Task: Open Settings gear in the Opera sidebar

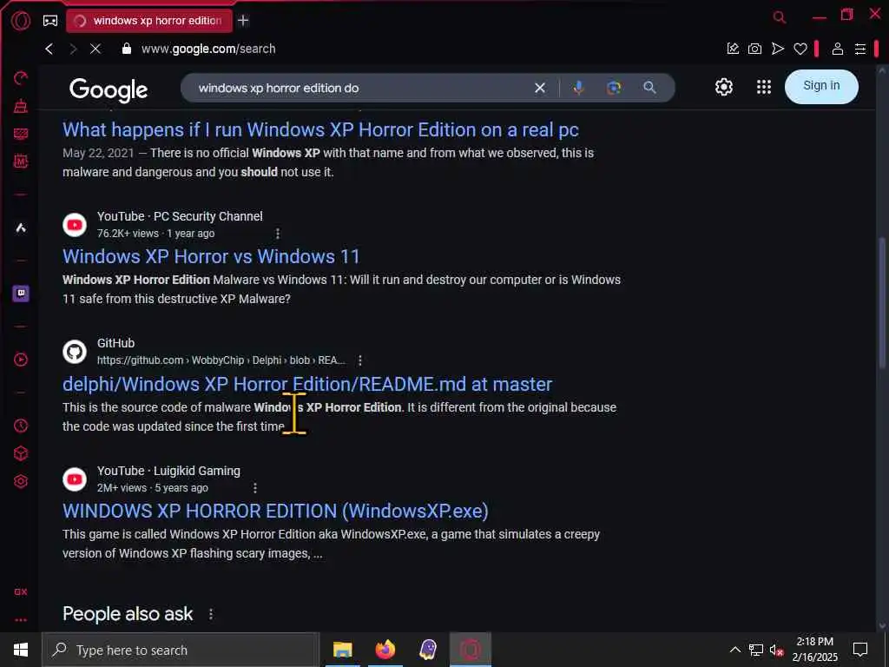Action: [21, 481]
